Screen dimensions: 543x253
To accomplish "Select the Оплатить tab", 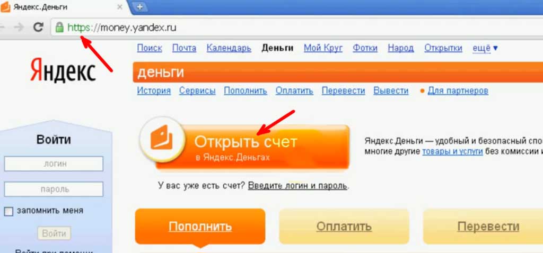I will coord(344,227).
